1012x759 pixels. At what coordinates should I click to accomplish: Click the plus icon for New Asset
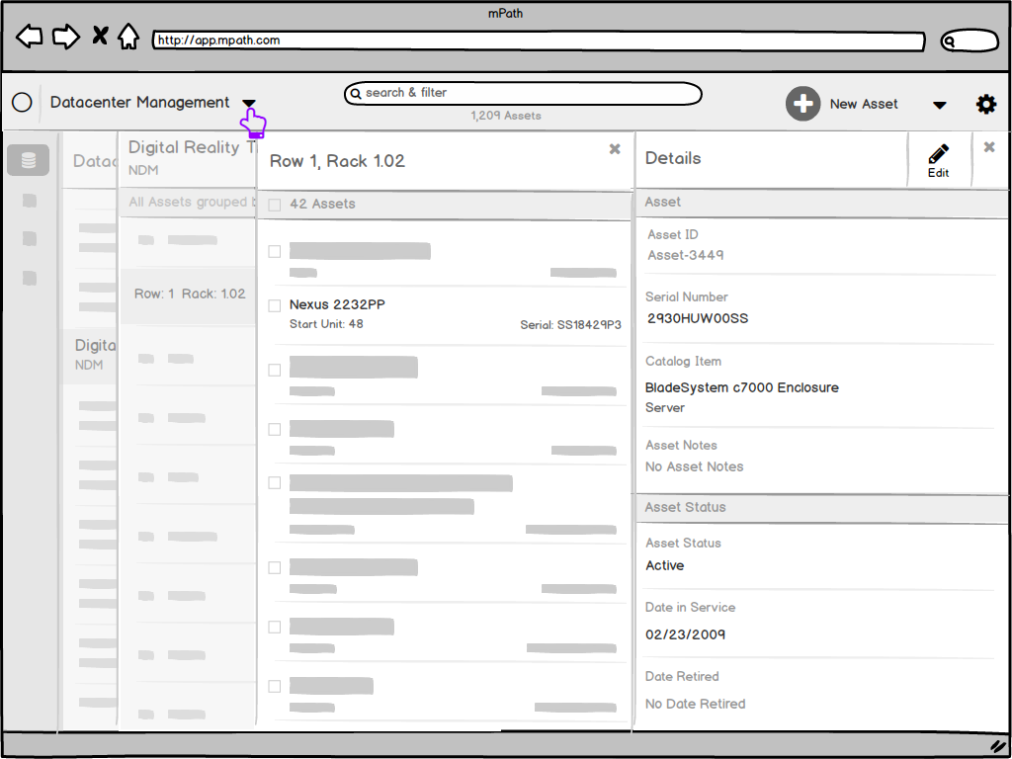802,104
